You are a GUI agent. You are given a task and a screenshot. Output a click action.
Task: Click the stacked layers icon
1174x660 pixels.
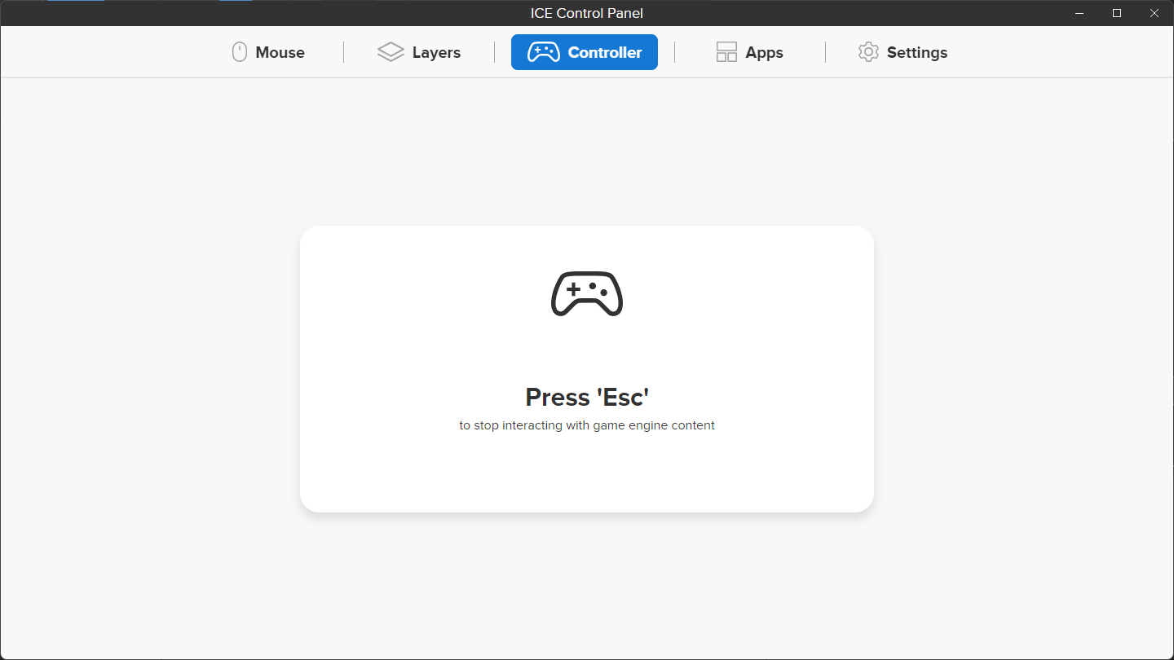(x=391, y=52)
